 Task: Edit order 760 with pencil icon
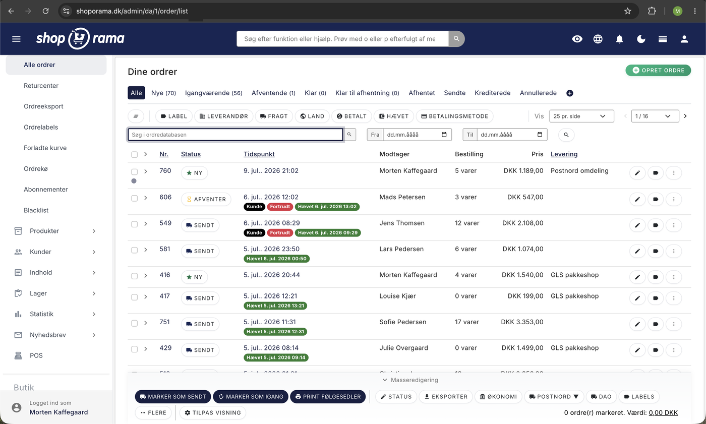pos(637,173)
